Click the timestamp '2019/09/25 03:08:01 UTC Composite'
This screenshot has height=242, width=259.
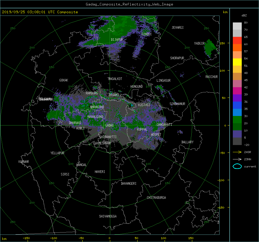40,12
